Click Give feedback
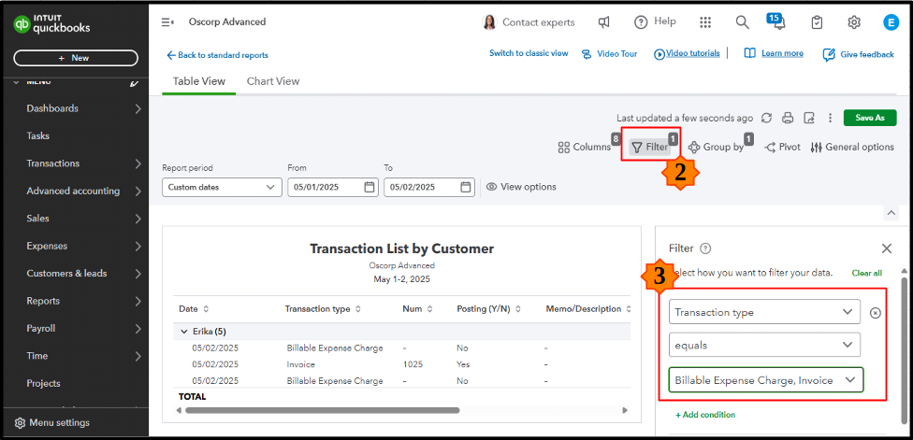913x440 pixels. (x=858, y=54)
